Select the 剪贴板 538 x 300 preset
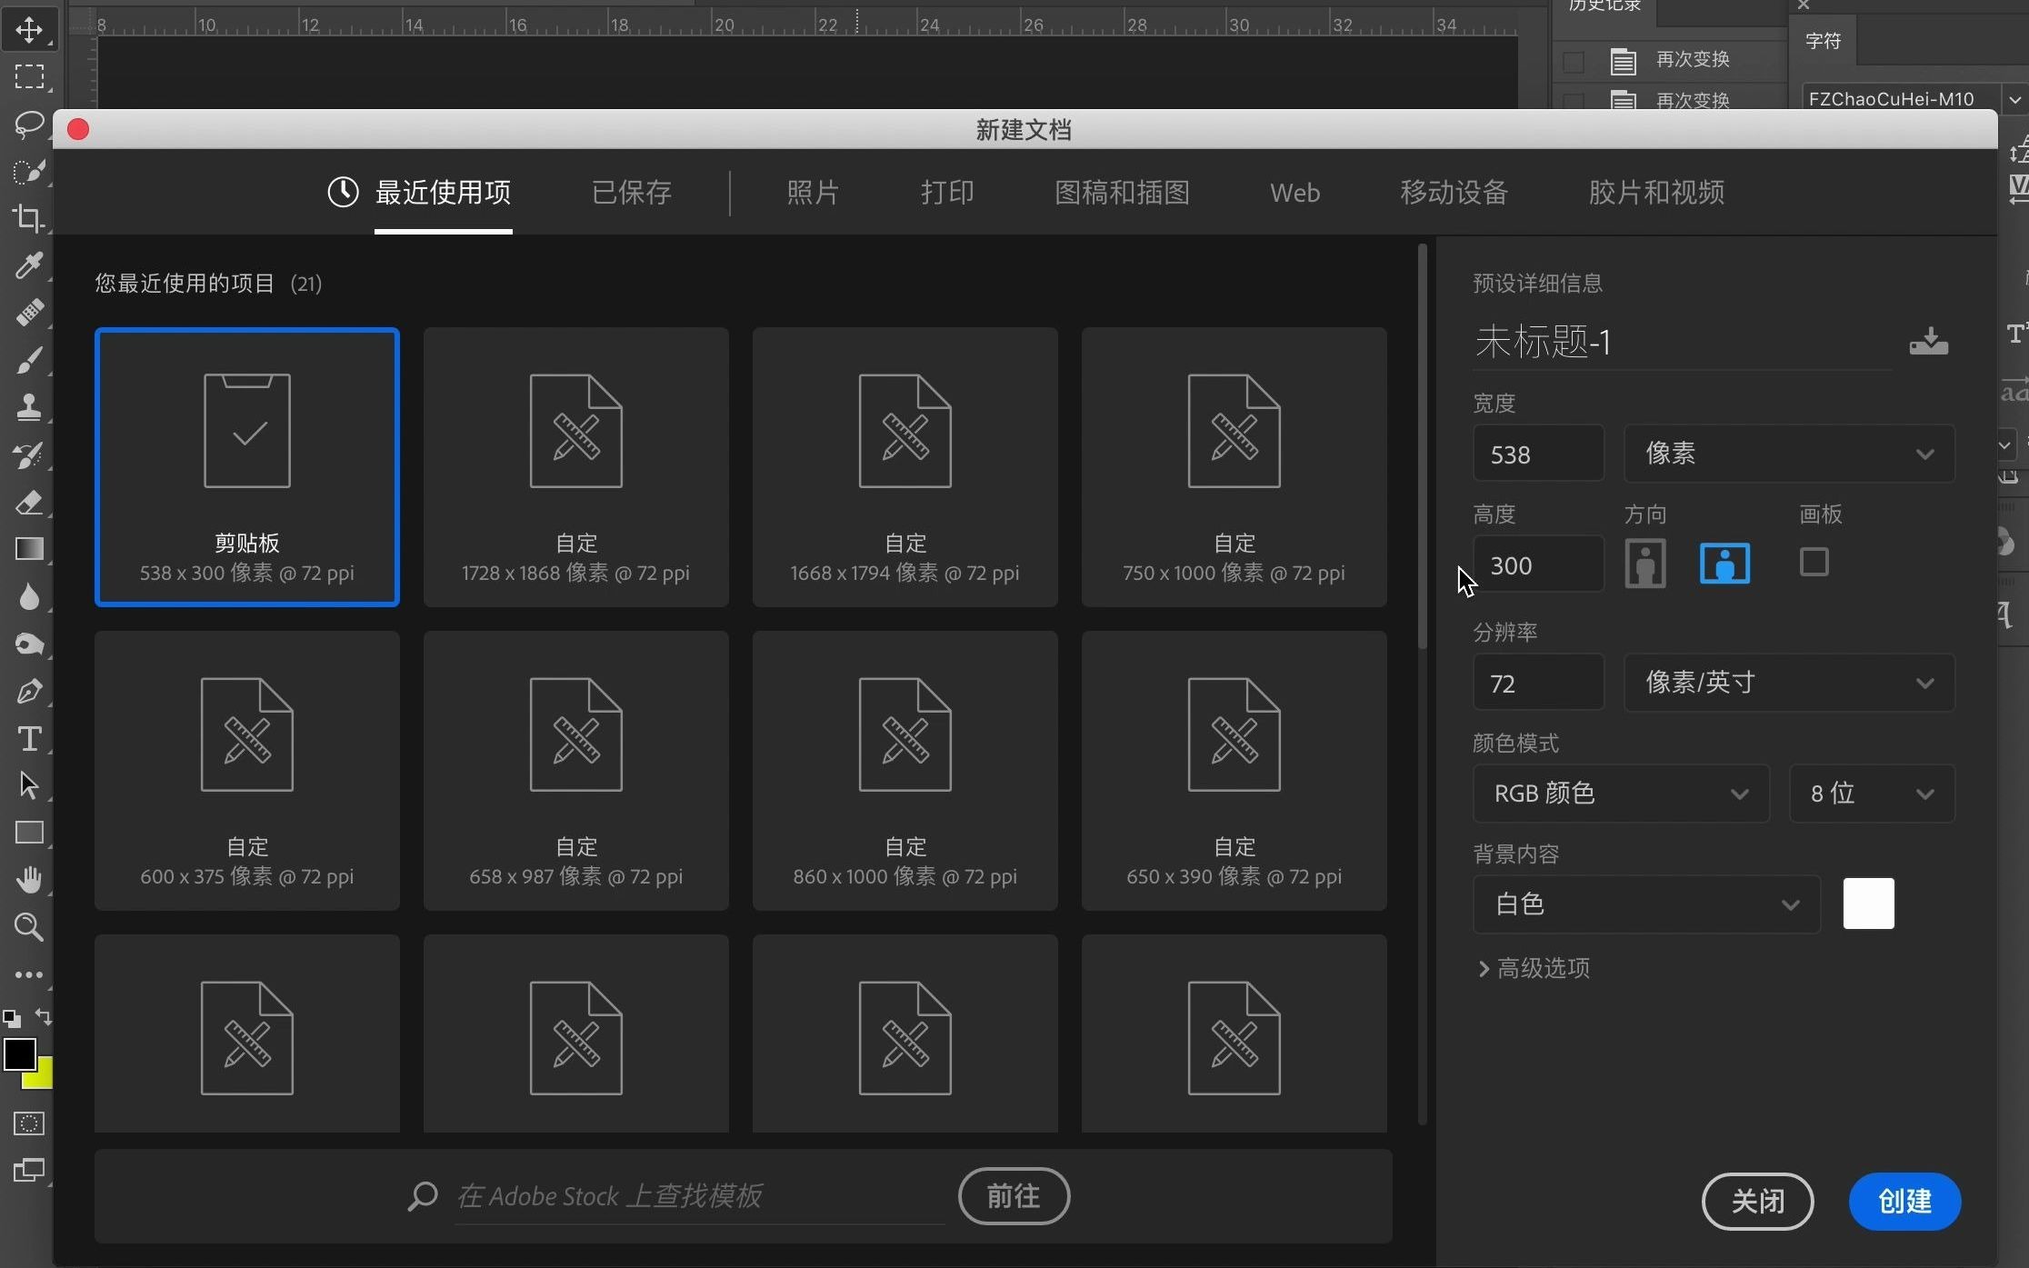2029x1268 pixels. (246, 466)
